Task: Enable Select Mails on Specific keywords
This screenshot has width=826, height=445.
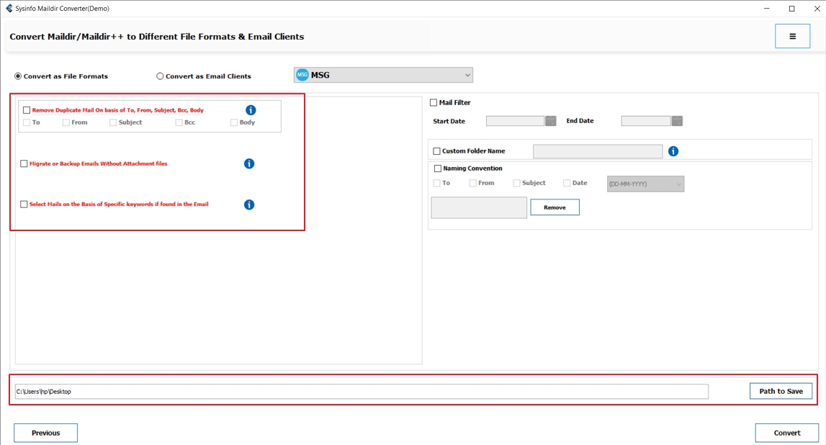Action: click(24, 204)
